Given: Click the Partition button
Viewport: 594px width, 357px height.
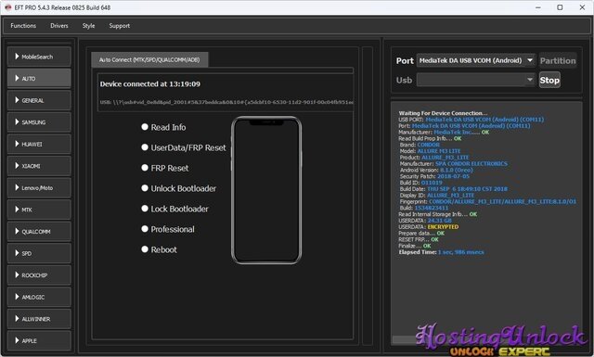Looking at the screenshot, I should (x=558, y=60).
